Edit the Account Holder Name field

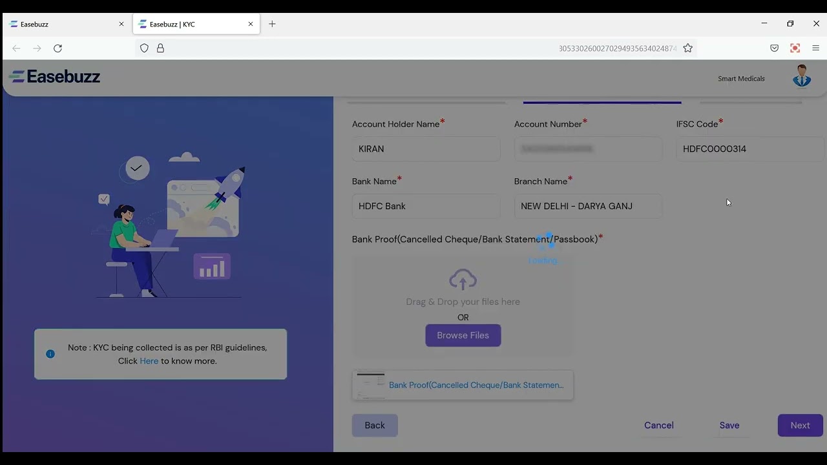pyautogui.click(x=426, y=149)
